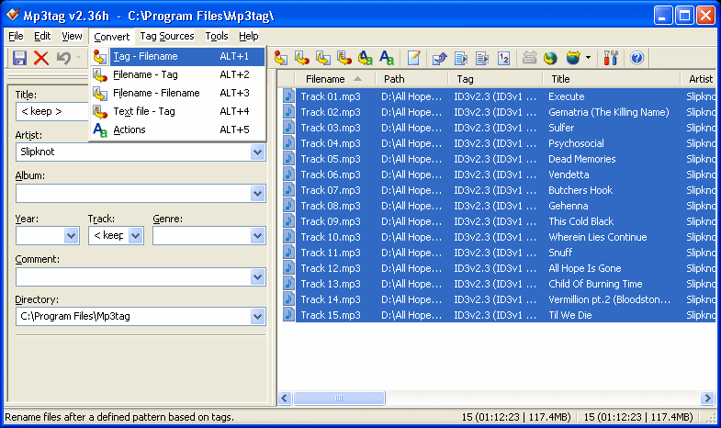Expand the Artist combo box dropdown
721x428 pixels.
point(258,152)
